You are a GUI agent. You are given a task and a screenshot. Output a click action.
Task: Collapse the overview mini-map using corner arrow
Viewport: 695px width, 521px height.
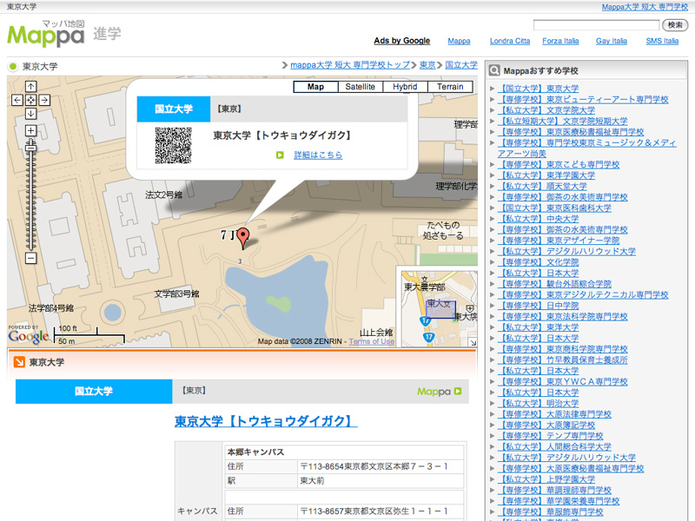click(471, 340)
